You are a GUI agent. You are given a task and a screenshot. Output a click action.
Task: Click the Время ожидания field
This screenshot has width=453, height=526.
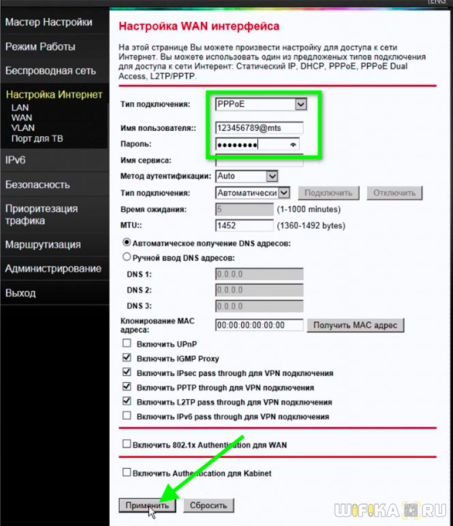pyautogui.click(x=244, y=209)
